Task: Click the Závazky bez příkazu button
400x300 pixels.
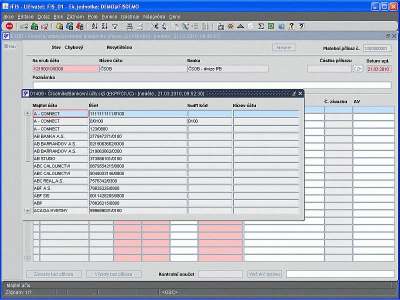Action: pyautogui.click(x=53, y=274)
